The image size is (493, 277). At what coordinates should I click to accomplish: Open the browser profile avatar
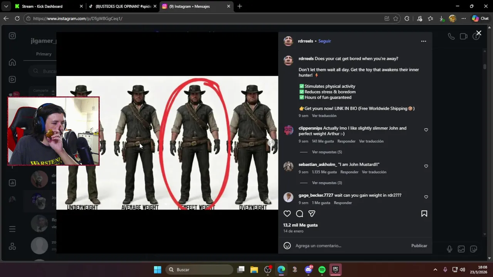click(453, 18)
